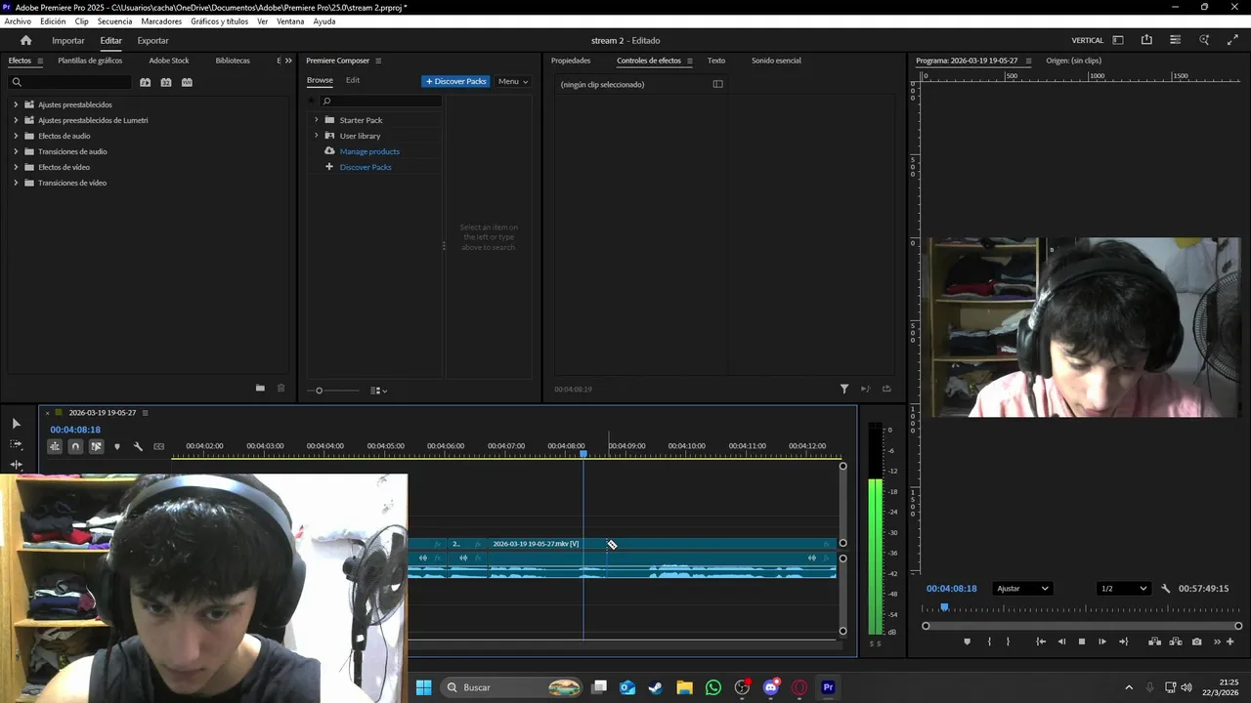
Task: Switch to Importar tab
Action: pos(68,40)
